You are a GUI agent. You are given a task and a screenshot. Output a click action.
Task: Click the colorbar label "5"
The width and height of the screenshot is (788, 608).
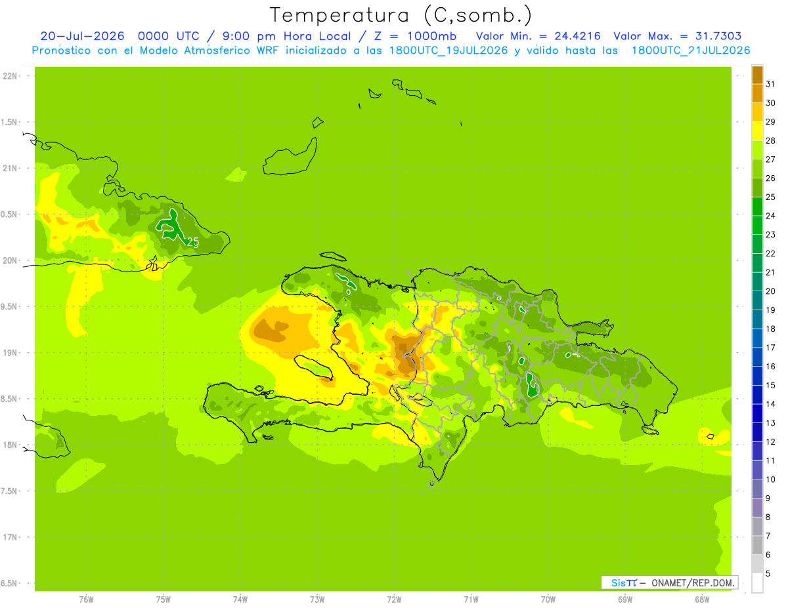[768, 573]
